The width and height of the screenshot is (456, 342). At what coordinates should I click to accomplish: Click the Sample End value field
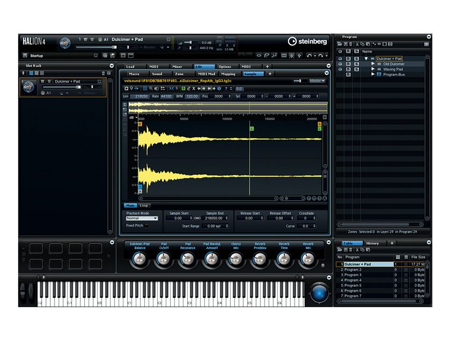tap(215, 218)
